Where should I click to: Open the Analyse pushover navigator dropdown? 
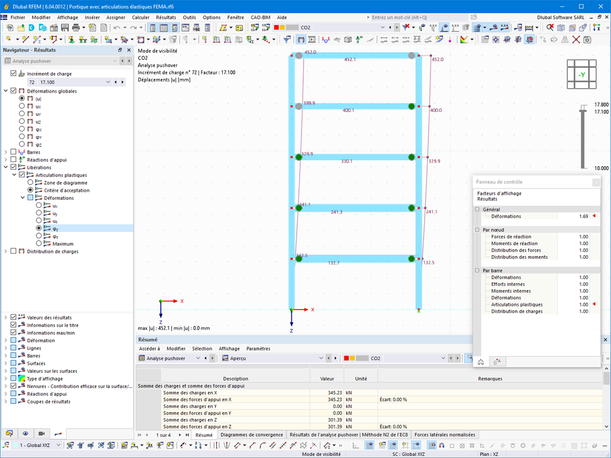pos(115,60)
